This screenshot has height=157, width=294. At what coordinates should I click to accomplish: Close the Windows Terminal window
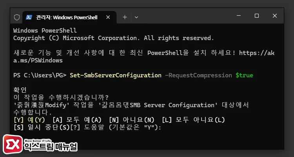tap(275, 16)
